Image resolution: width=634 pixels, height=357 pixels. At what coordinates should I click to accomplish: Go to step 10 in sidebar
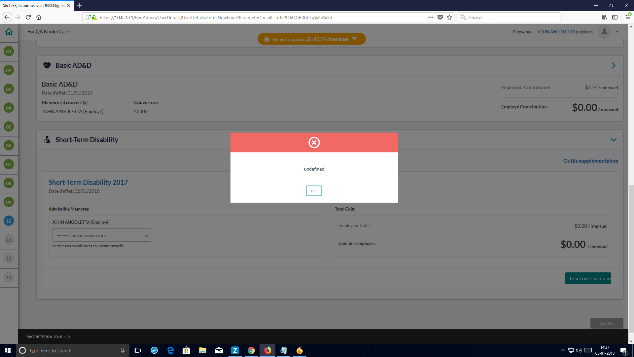point(9,221)
